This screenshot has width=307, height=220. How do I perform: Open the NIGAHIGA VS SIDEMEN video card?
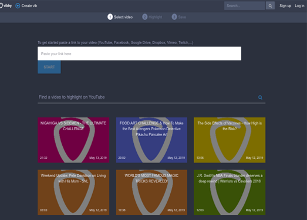point(73,140)
